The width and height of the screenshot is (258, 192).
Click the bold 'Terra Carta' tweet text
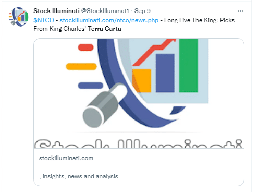[x=105, y=29]
